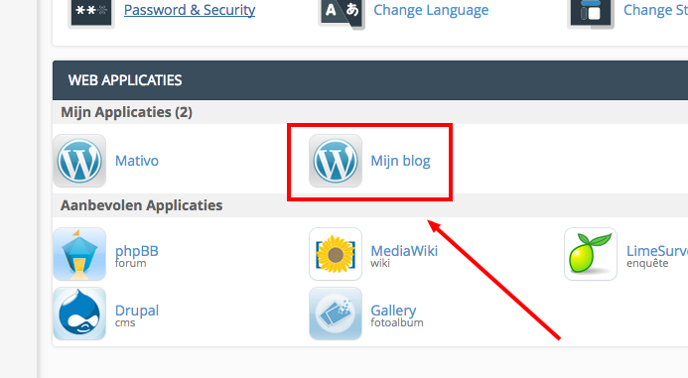
Task: Open the MediaWiki text link
Action: pos(404,251)
